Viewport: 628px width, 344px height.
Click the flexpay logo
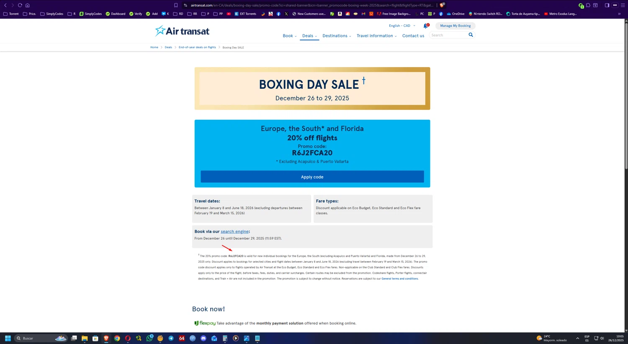click(x=205, y=323)
